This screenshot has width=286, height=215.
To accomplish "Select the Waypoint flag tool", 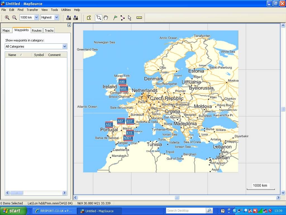I will click(x=115, y=18).
